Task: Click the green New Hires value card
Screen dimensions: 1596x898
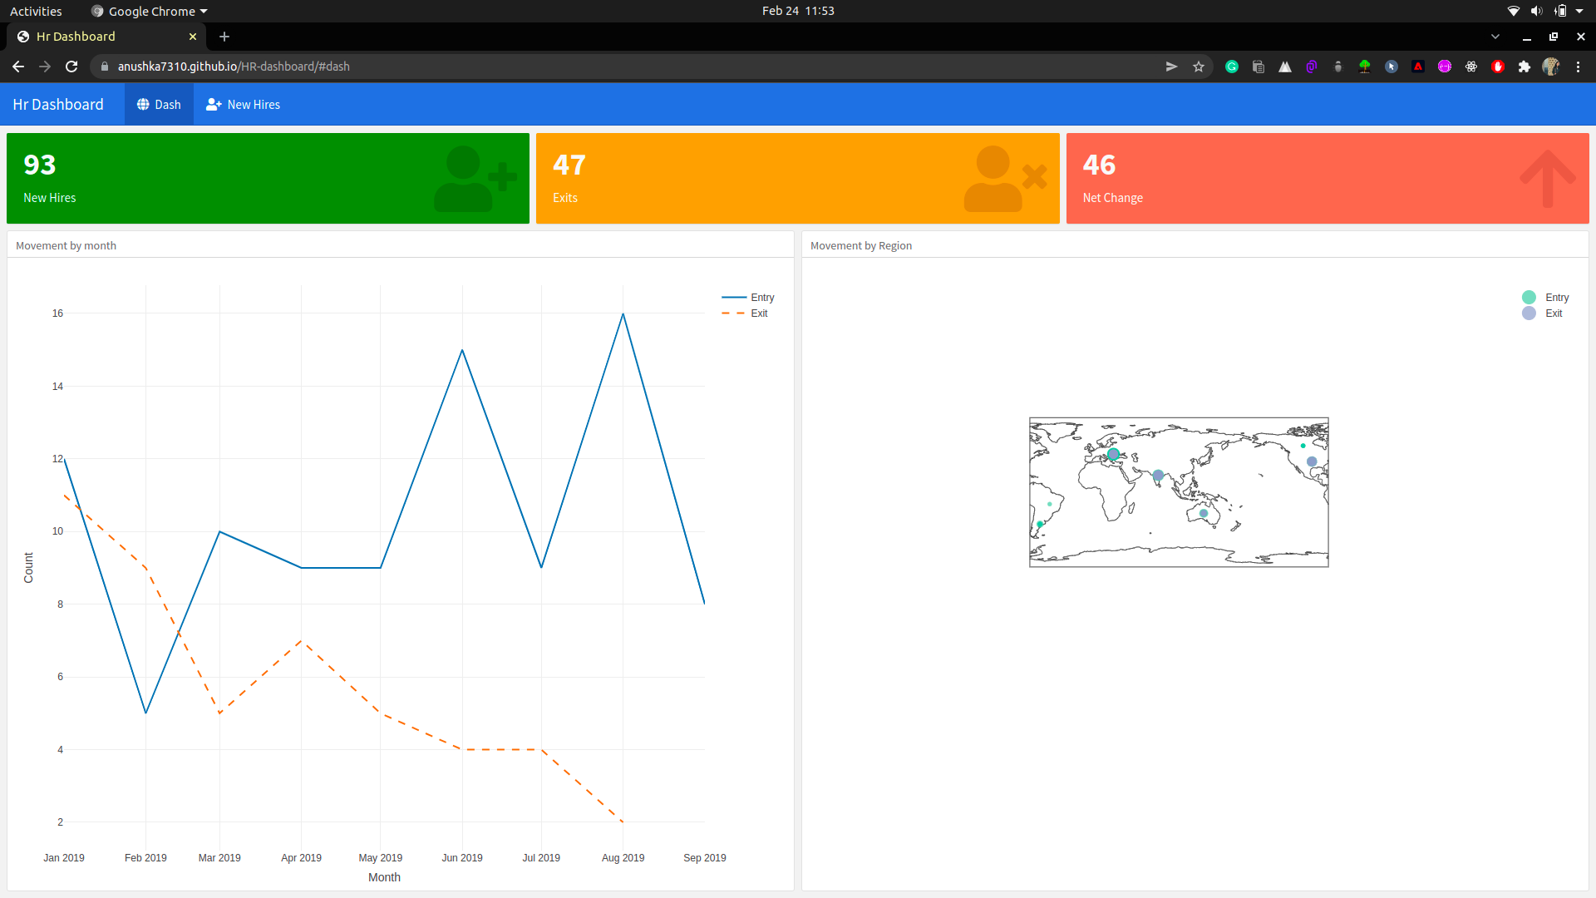Action: pyautogui.click(x=268, y=178)
